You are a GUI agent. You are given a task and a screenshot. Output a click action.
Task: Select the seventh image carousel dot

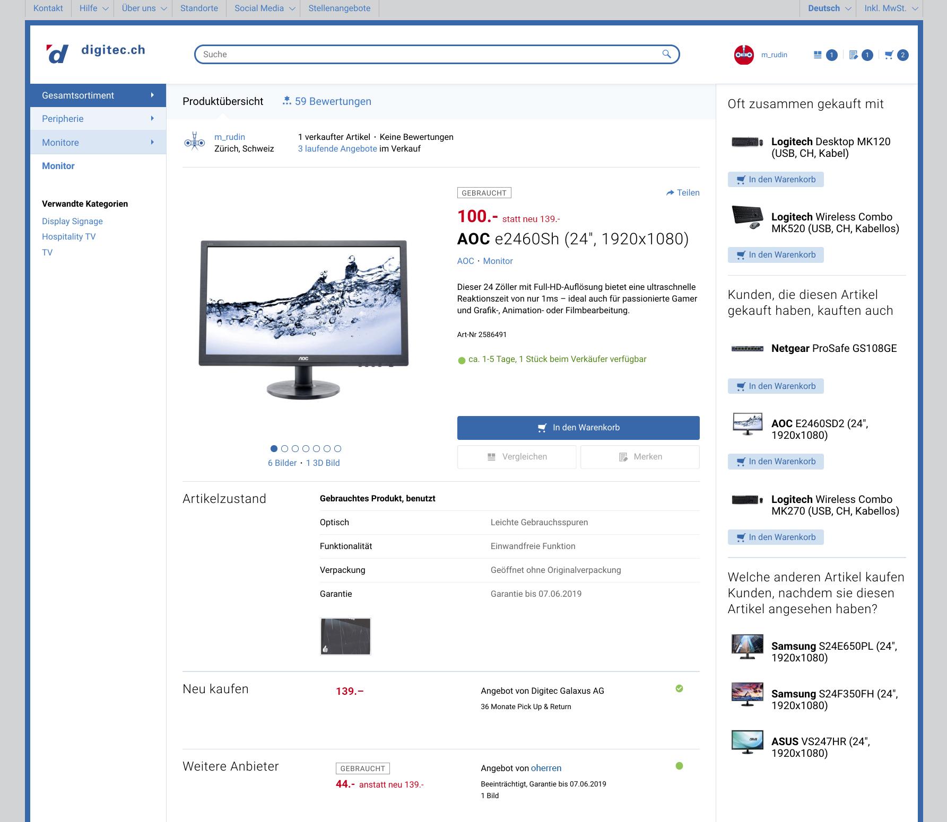[338, 448]
